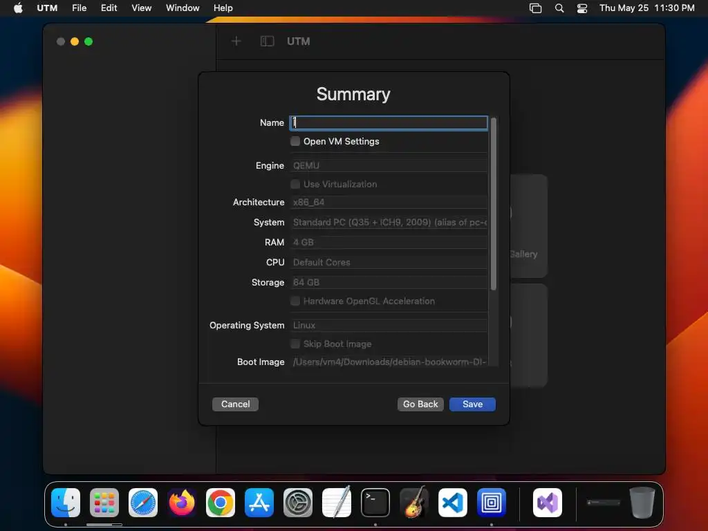This screenshot has height=531, width=708.
Task: Click the Summary dialog scrollbar
Action: (494, 203)
